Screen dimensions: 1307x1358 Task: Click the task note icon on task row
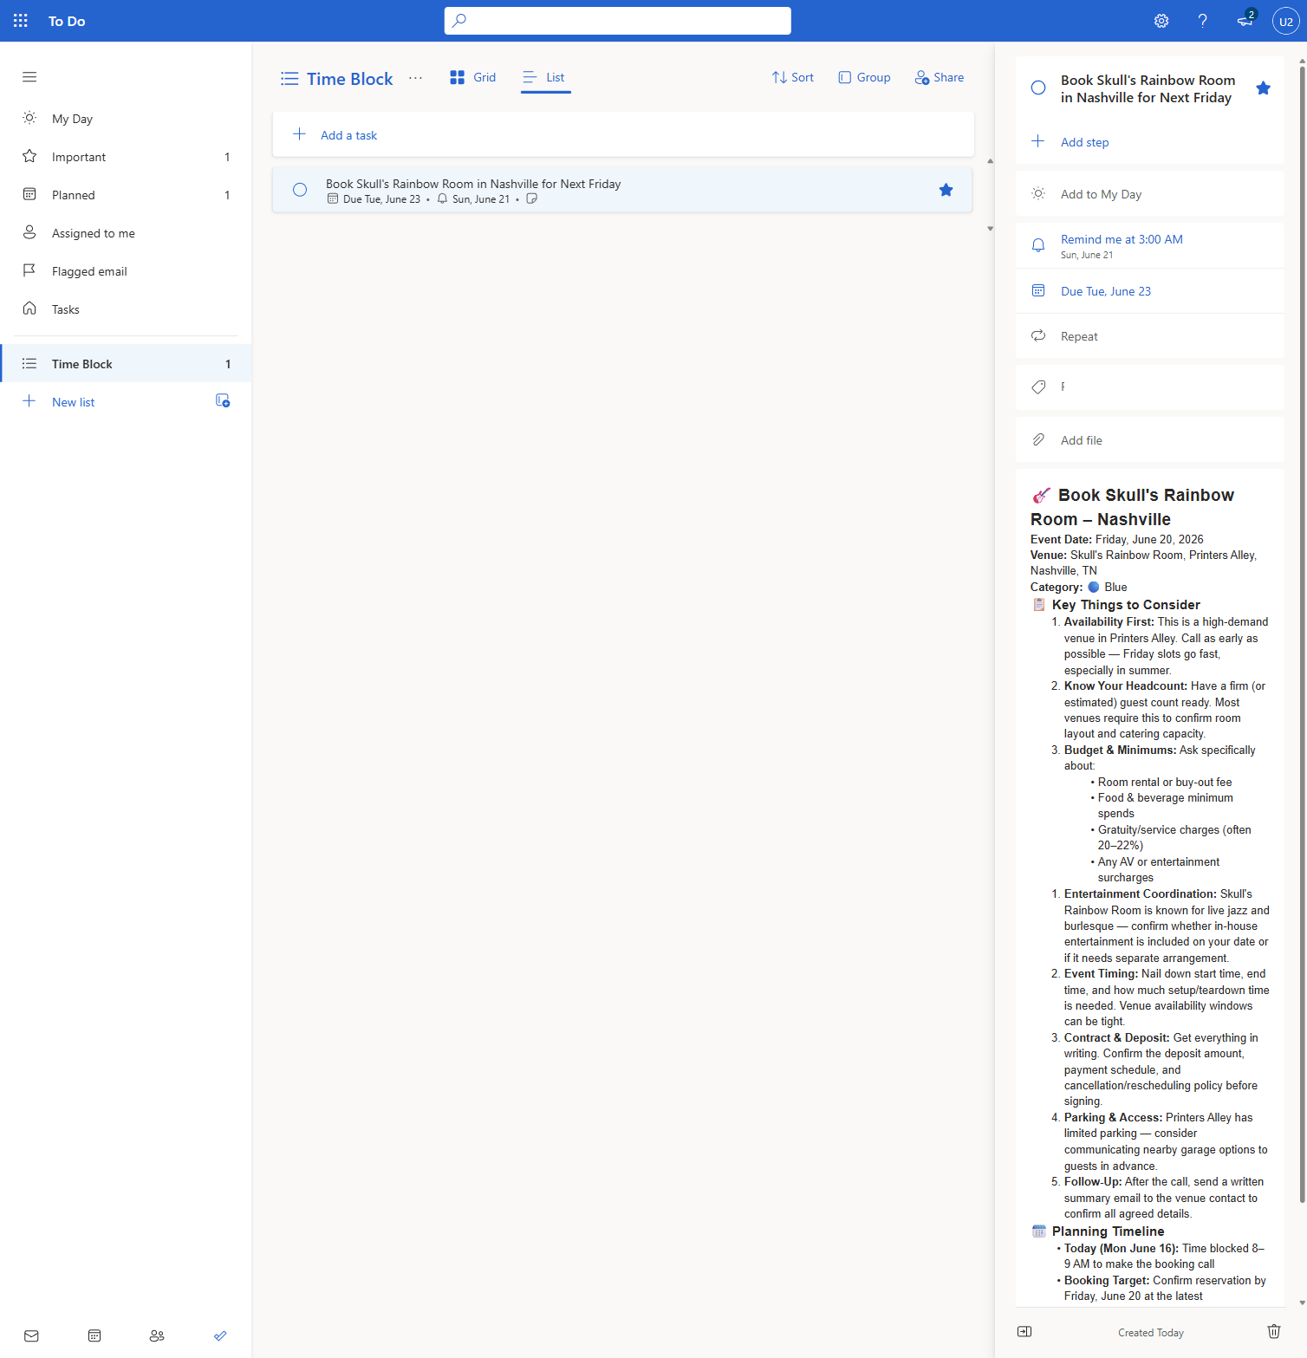tap(532, 198)
